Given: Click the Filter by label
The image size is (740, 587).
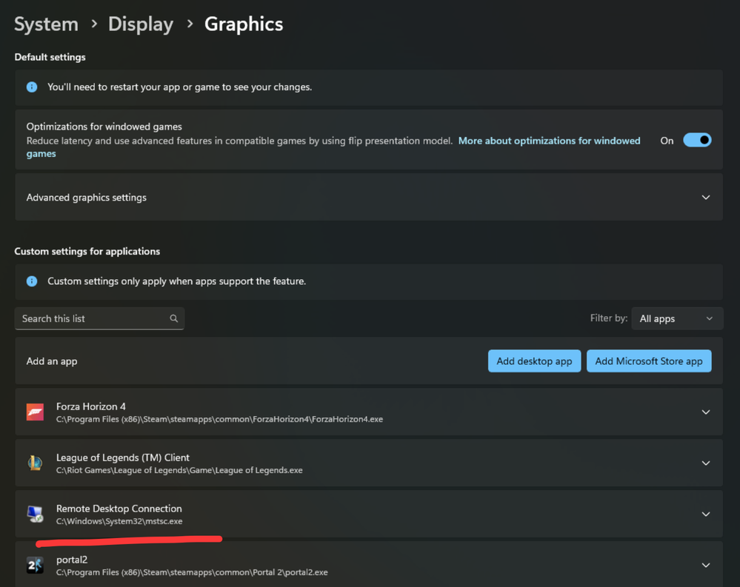Looking at the screenshot, I should [609, 318].
